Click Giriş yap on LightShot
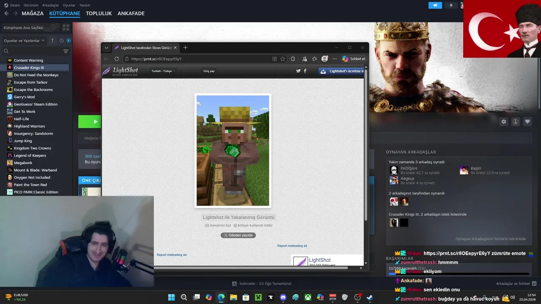 click(209, 71)
